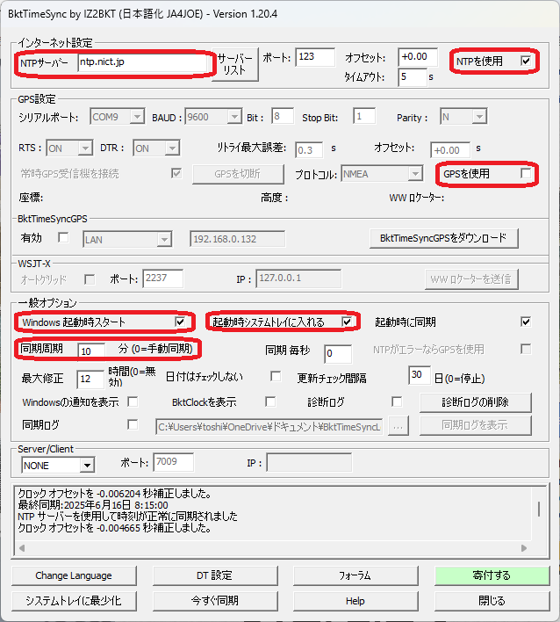Enable the 同期ログ checkbox

(133, 425)
